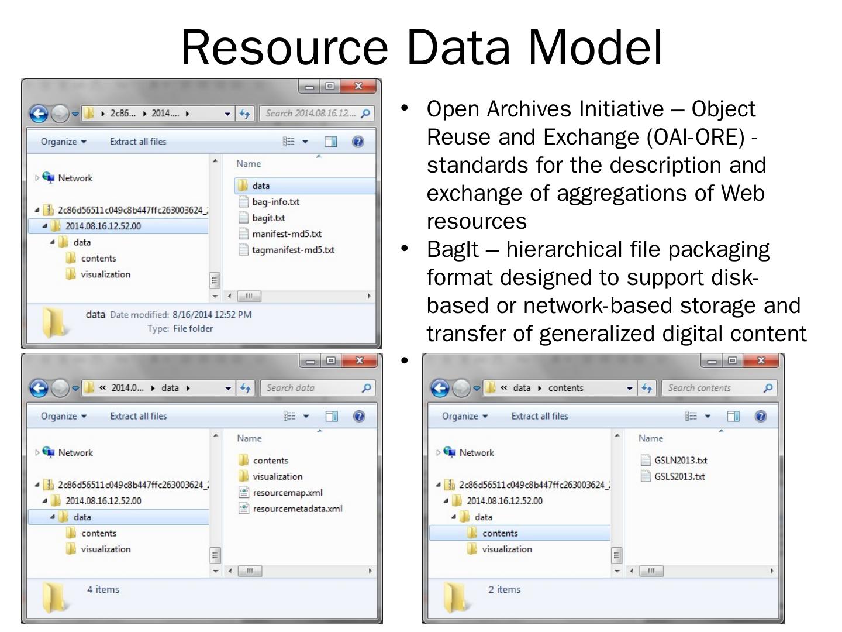This screenshot has height=632, width=842.
Task: Open Organize menu in bottom-left window
Action: coord(63,416)
